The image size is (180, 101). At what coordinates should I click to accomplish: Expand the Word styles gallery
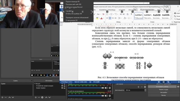tap(171, 19)
